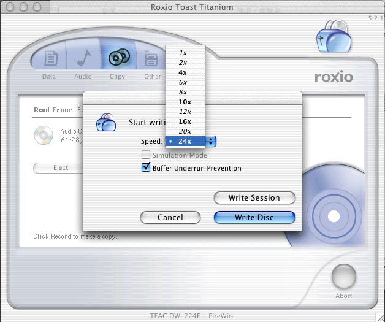Click the blue toaster logo icon

[334, 36]
